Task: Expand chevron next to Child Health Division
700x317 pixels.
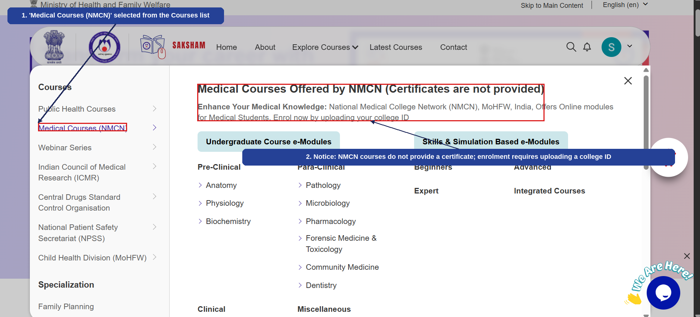Action: [155, 257]
